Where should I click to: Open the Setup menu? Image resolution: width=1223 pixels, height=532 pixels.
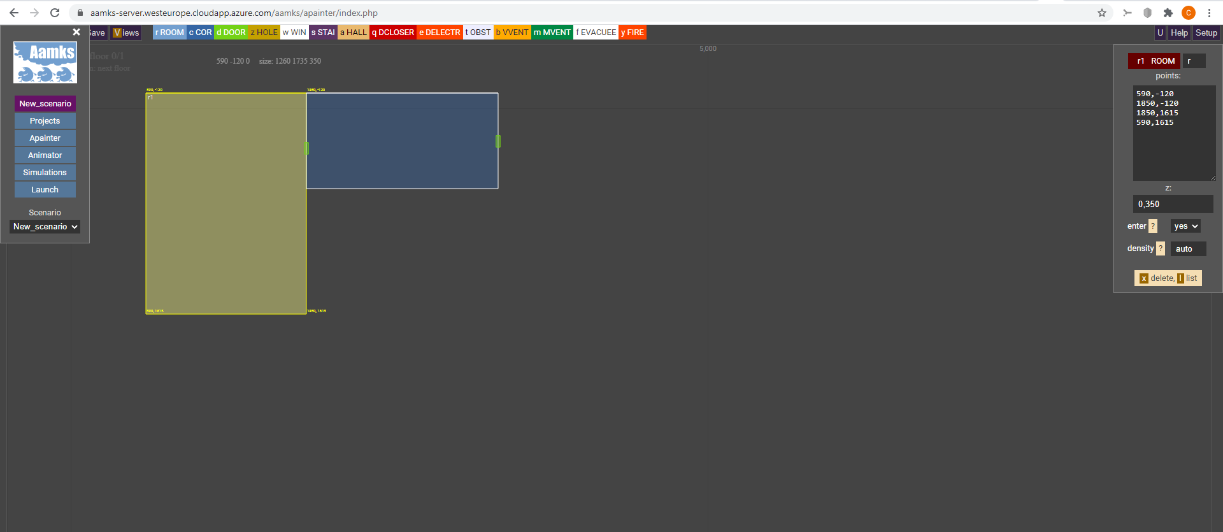[x=1206, y=32]
